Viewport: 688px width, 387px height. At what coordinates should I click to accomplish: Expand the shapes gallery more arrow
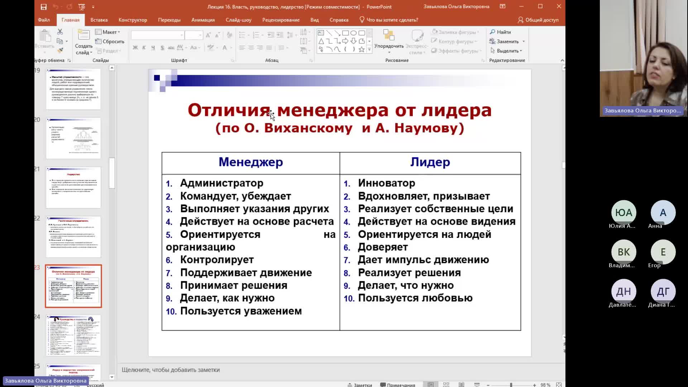pyautogui.click(x=369, y=49)
